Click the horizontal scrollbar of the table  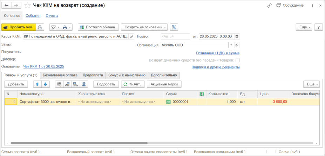(79, 143)
